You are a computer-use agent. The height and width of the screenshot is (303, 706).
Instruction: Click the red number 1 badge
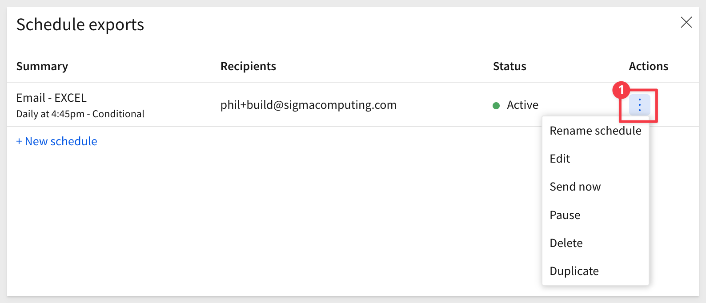[621, 90]
